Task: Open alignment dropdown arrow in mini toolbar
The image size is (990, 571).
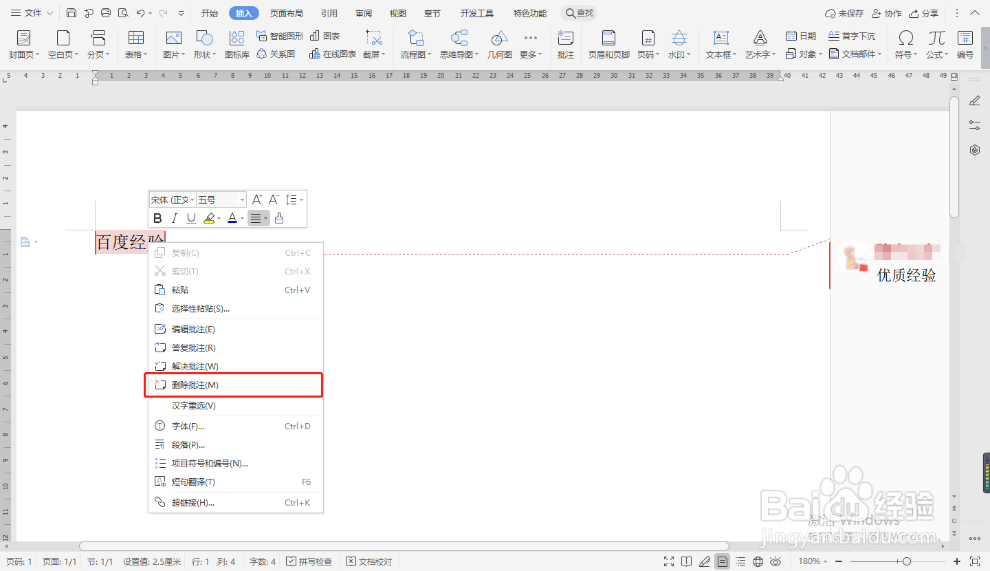Action: point(265,219)
